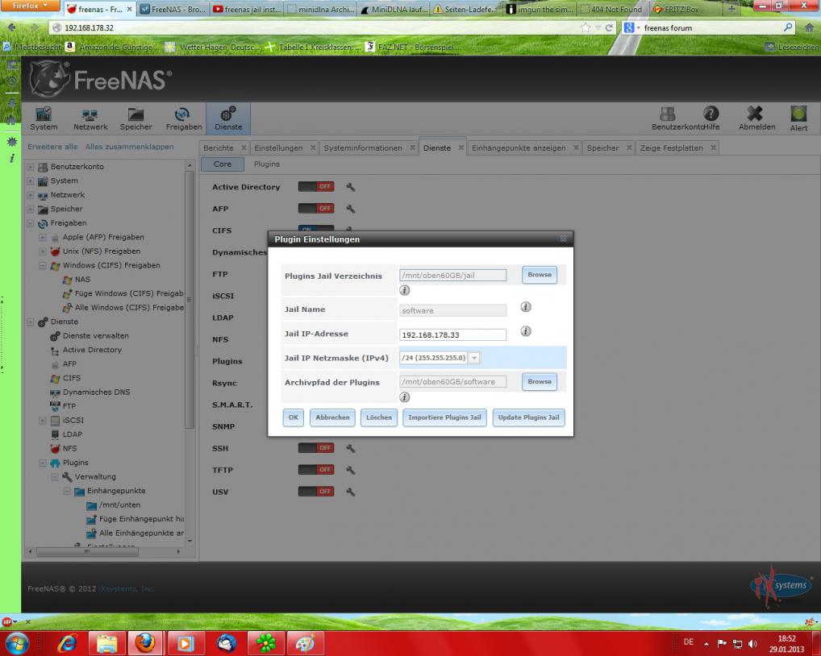Viewport: 821px width, 656px height.
Task: Toggle the USV service switch
Action: (315, 492)
